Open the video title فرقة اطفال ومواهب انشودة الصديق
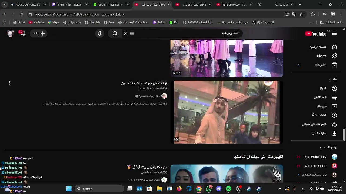The image size is (346, 194). [x=144, y=83]
